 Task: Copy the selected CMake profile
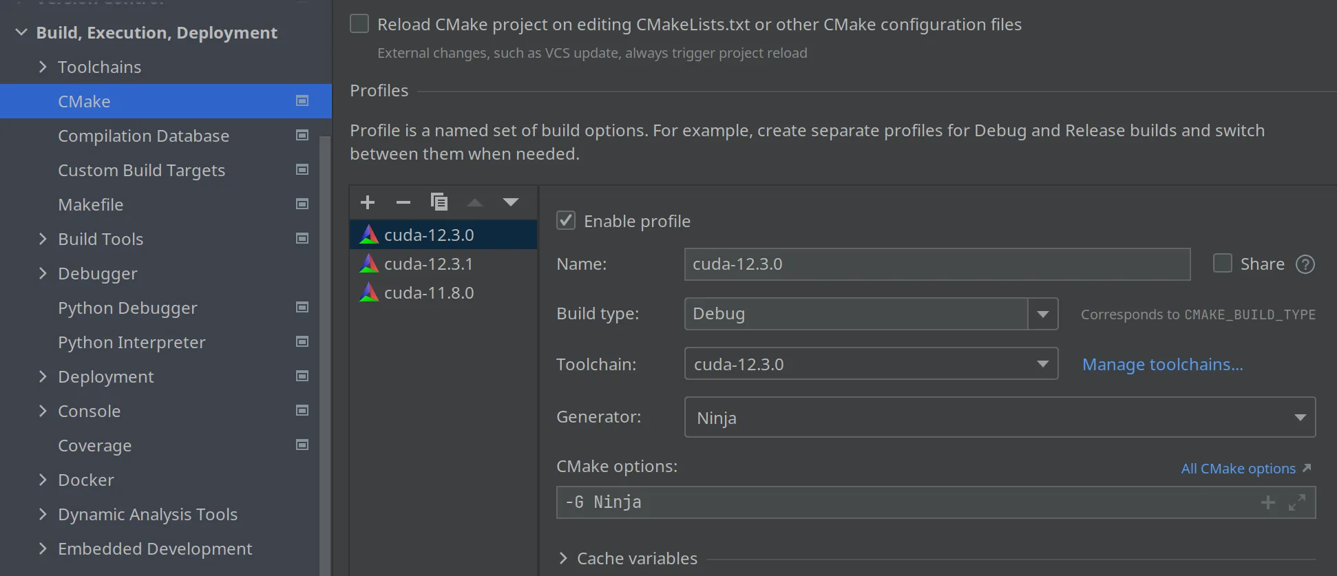tap(439, 202)
